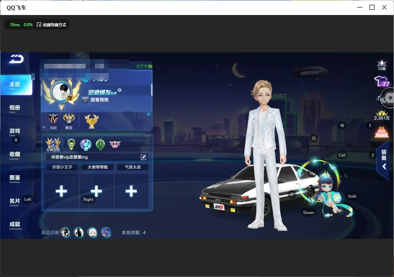Open first recent visitor avatar

tap(65, 232)
